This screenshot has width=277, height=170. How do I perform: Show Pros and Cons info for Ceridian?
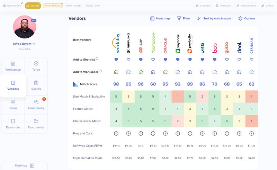coord(252,133)
